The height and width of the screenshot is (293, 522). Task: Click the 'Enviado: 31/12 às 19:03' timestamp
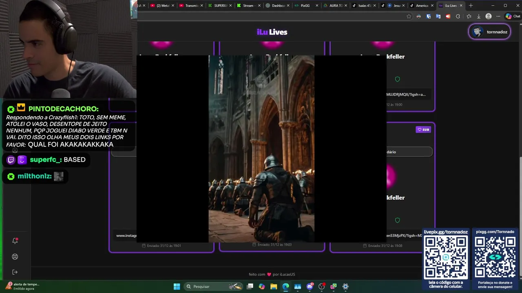(x=272, y=245)
